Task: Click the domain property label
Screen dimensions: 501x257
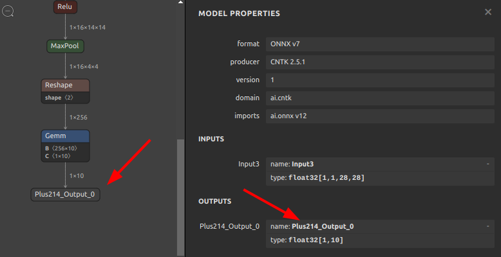Action: (247, 98)
